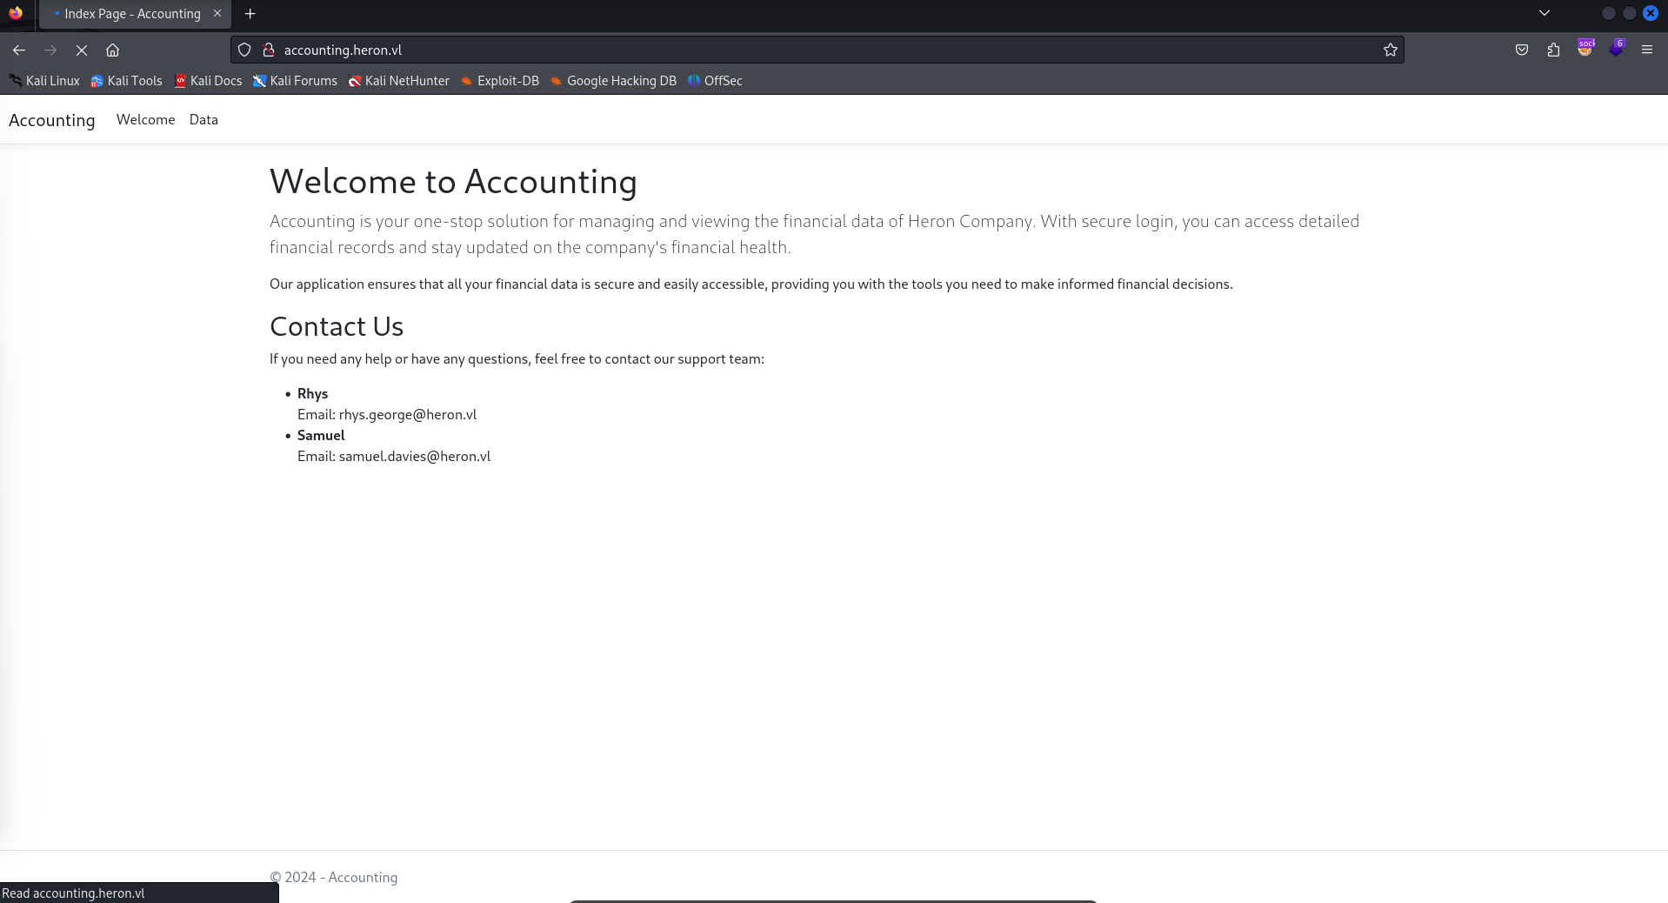This screenshot has width=1668, height=903.
Task: Select the Index Page - Accounting tab
Action: (132, 14)
